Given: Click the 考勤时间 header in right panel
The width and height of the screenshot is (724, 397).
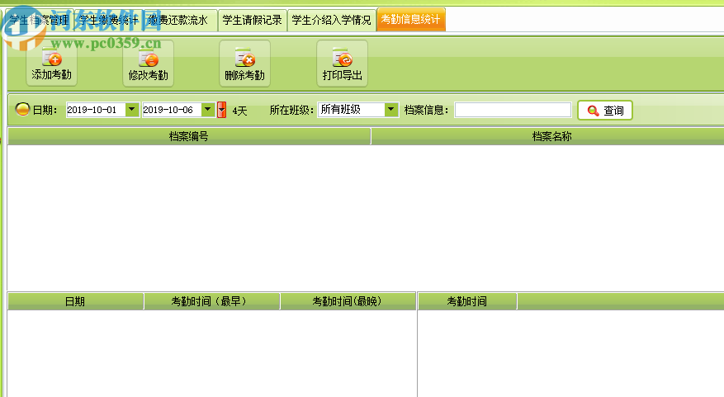Looking at the screenshot, I should point(466,301).
